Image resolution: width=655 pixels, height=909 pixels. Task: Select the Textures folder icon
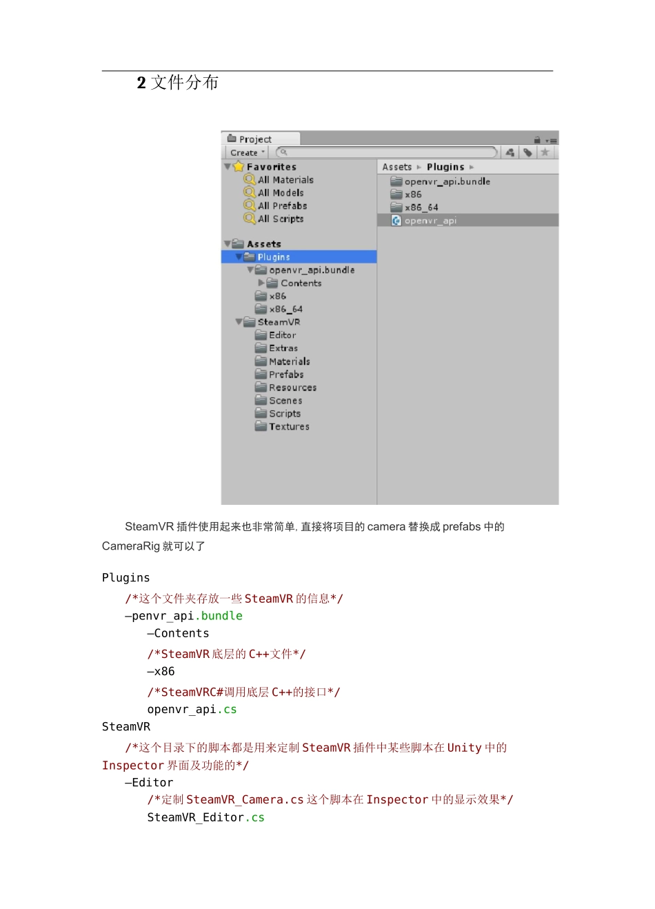tap(261, 426)
